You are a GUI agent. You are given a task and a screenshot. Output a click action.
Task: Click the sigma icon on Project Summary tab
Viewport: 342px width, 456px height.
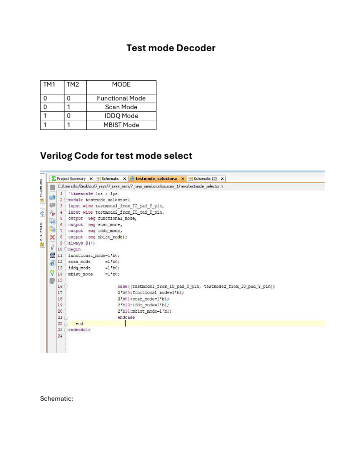(x=54, y=179)
